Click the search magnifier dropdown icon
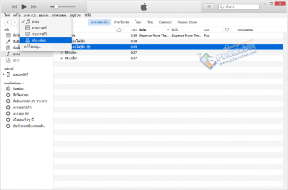This screenshot has height=190, width=288. click(222, 7)
